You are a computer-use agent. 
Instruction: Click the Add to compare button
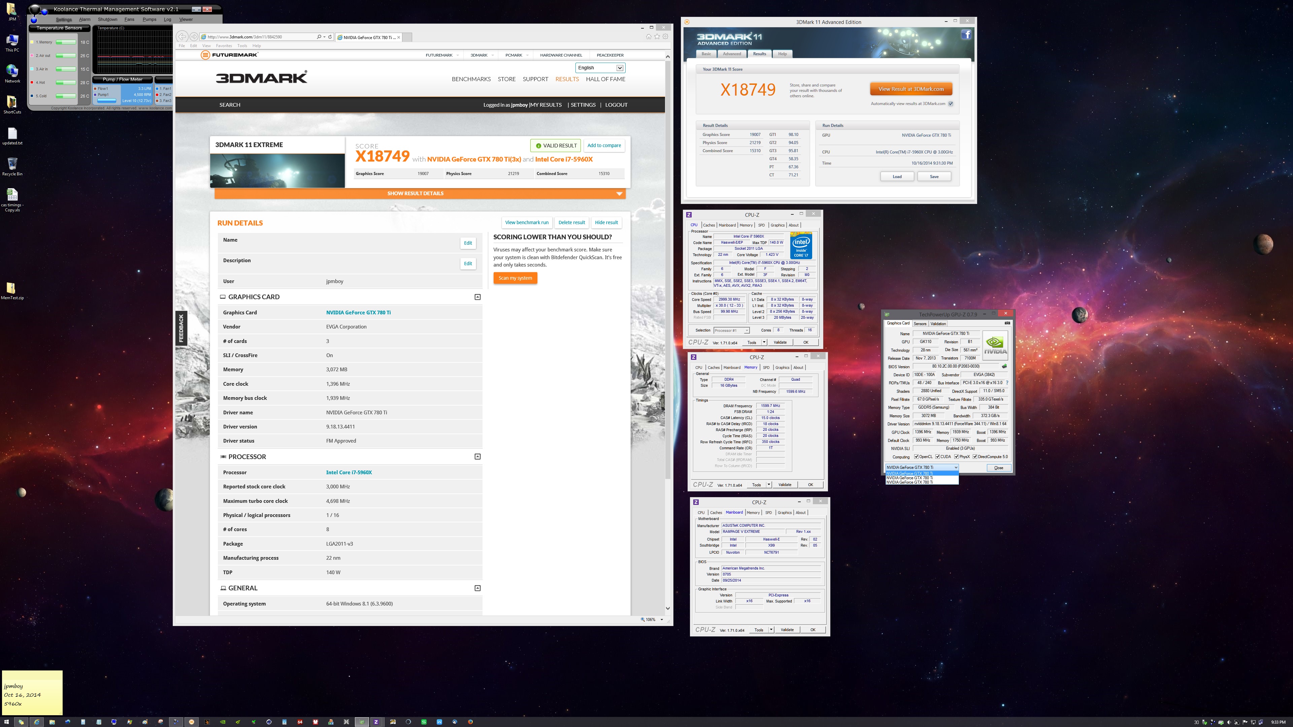click(x=604, y=145)
